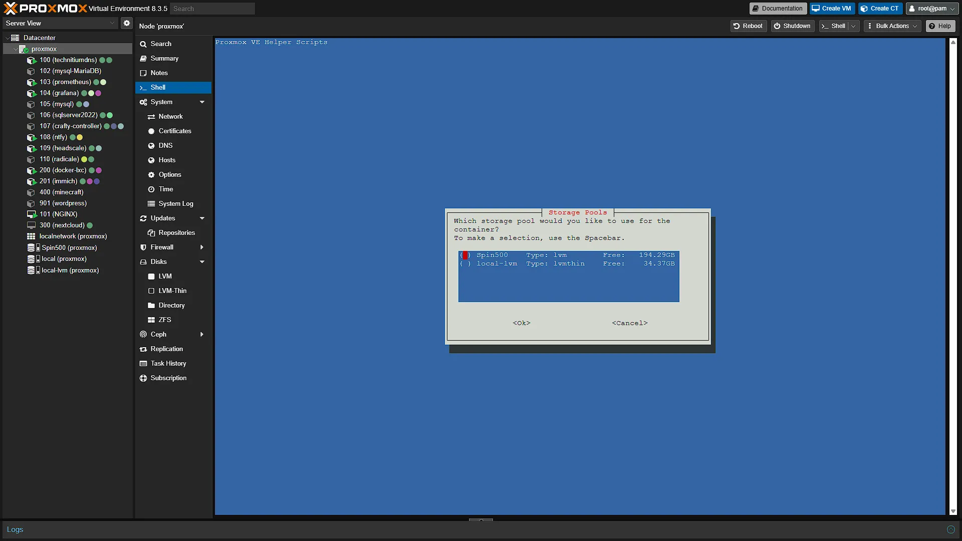Click the Certificates badge icon

[x=151, y=131]
